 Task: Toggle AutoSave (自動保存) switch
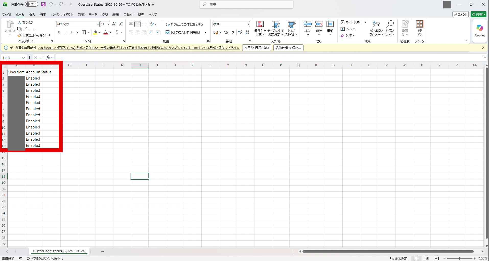tap(31, 4)
